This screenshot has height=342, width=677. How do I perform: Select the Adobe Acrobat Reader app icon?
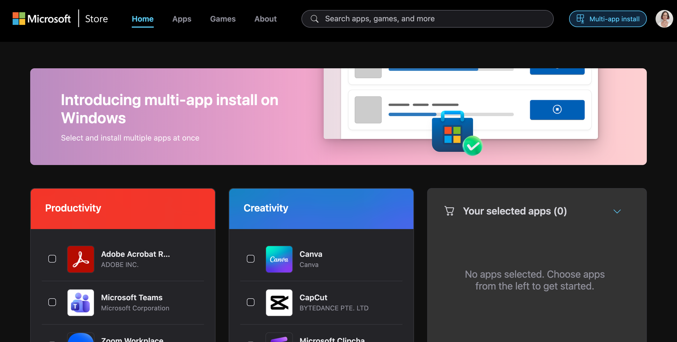(x=80, y=259)
